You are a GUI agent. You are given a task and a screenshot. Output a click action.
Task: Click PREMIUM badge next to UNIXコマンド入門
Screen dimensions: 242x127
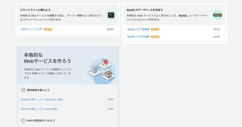point(48,29)
